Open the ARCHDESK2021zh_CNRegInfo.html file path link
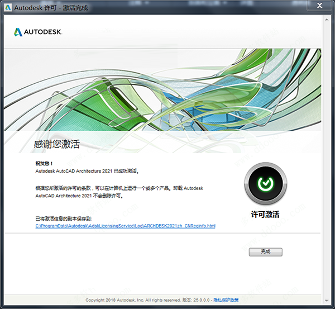This screenshot has width=335, height=309. pos(126,226)
